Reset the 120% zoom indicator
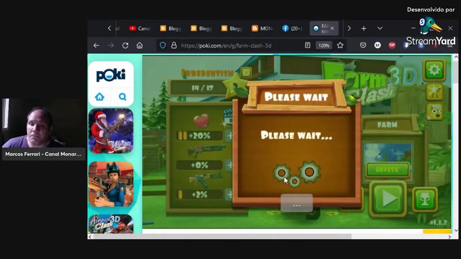Viewport: 461px width, 259px height. point(324,45)
